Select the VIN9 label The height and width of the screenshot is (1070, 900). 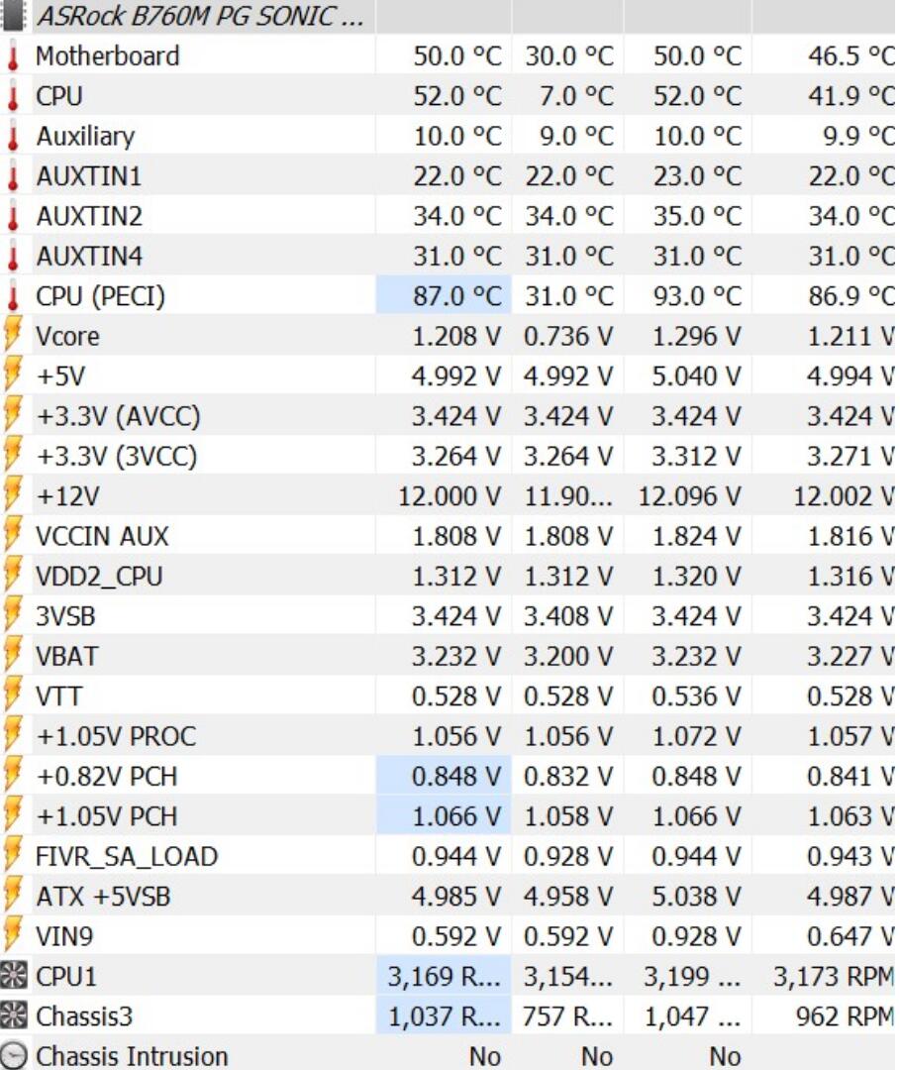64,936
